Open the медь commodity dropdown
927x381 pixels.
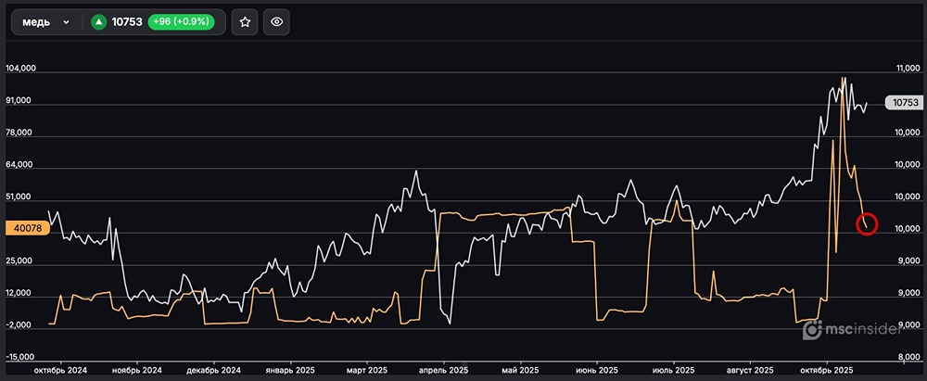(46, 21)
